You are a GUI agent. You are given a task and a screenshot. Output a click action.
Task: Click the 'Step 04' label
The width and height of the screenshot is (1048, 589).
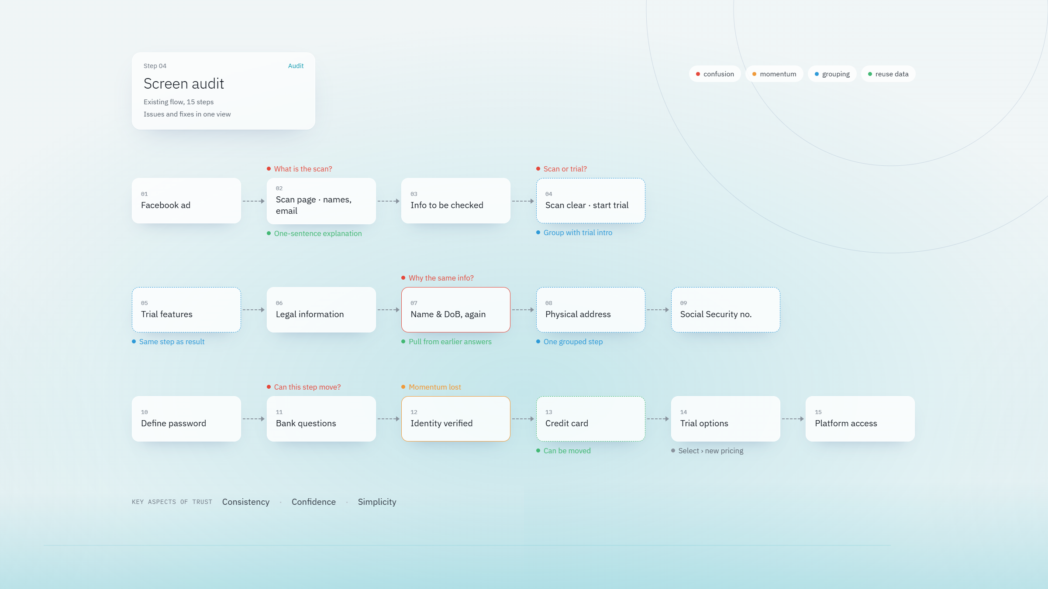coord(155,66)
